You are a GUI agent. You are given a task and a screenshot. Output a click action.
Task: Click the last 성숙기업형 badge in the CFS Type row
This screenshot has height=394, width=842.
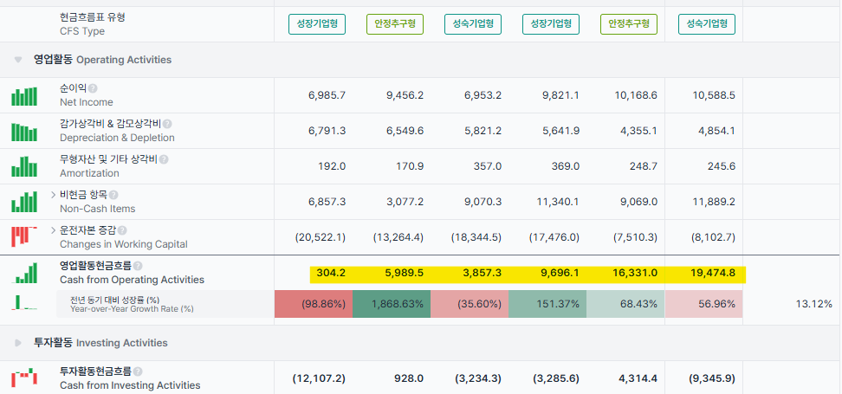(x=707, y=24)
